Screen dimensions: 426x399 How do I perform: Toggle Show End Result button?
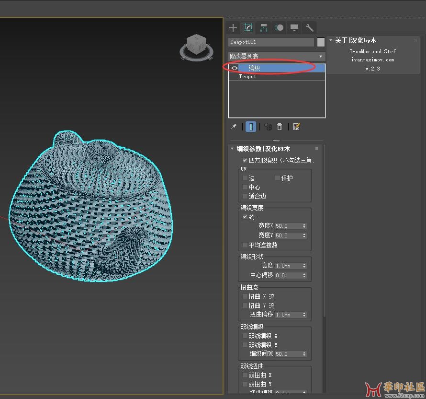pyautogui.click(x=251, y=127)
